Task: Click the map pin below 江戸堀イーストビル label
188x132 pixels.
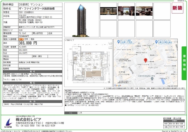Action: pyautogui.click(x=140, y=67)
